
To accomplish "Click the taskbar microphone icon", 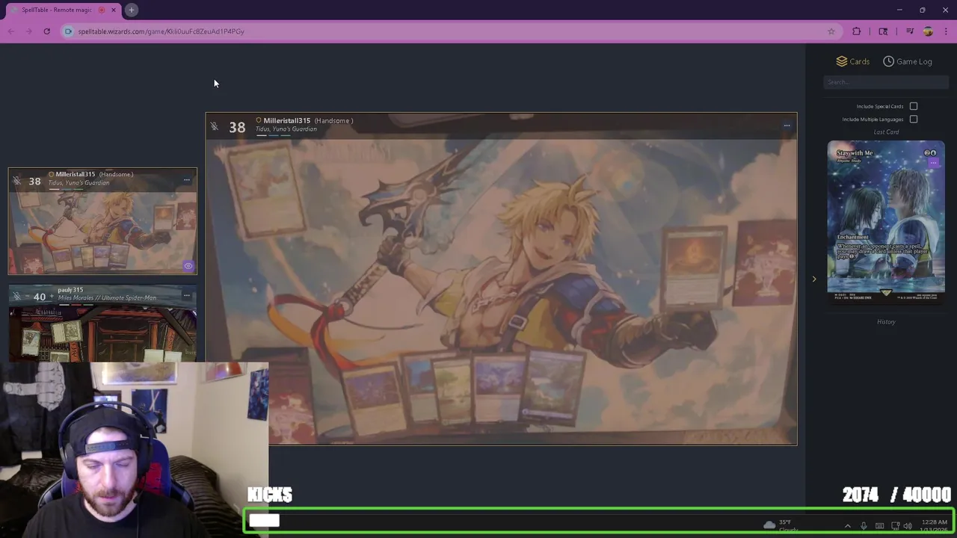I will 864,526.
